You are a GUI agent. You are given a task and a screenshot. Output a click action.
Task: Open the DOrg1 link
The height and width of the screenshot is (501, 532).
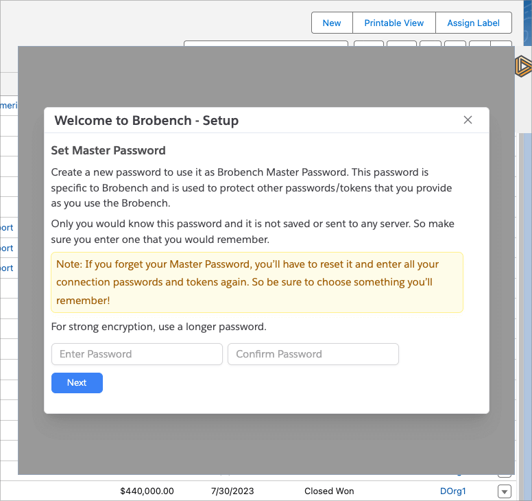click(x=453, y=491)
